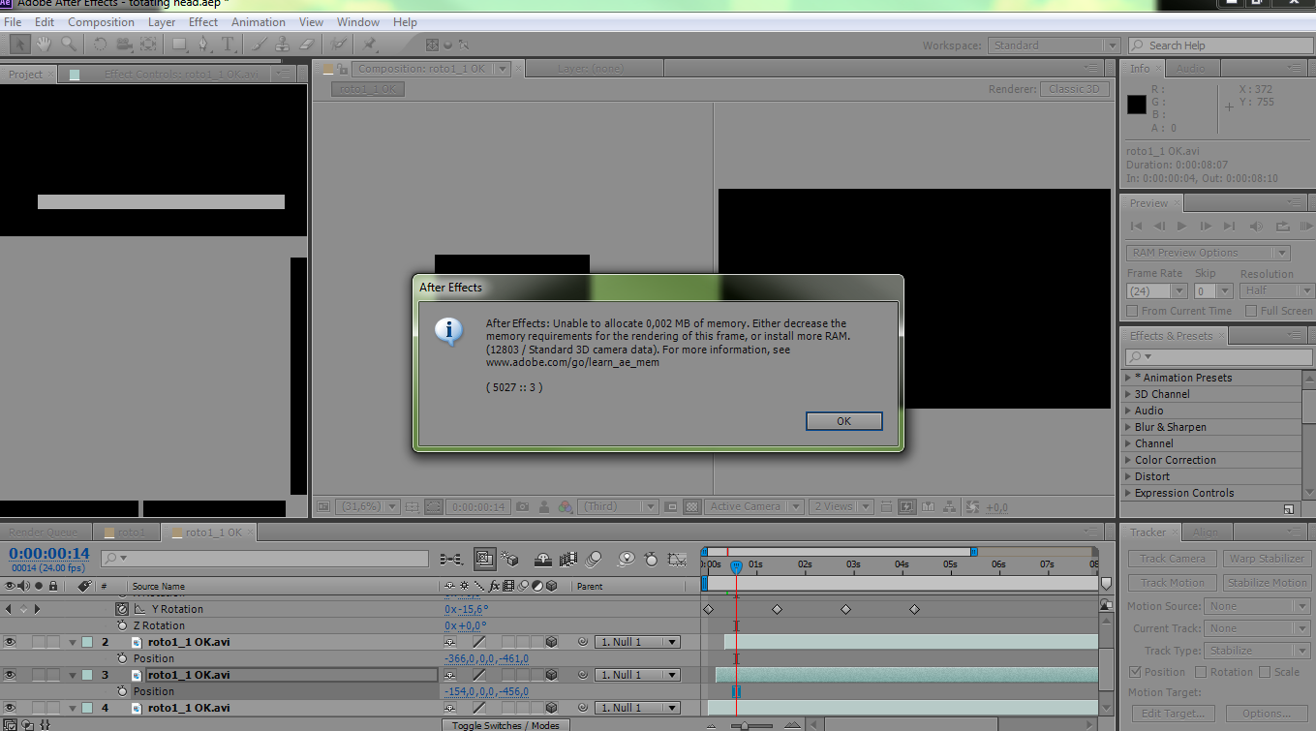
Task: Toggle Auto-keyframe stopwatch in timeline header
Action: tap(652, 559)
